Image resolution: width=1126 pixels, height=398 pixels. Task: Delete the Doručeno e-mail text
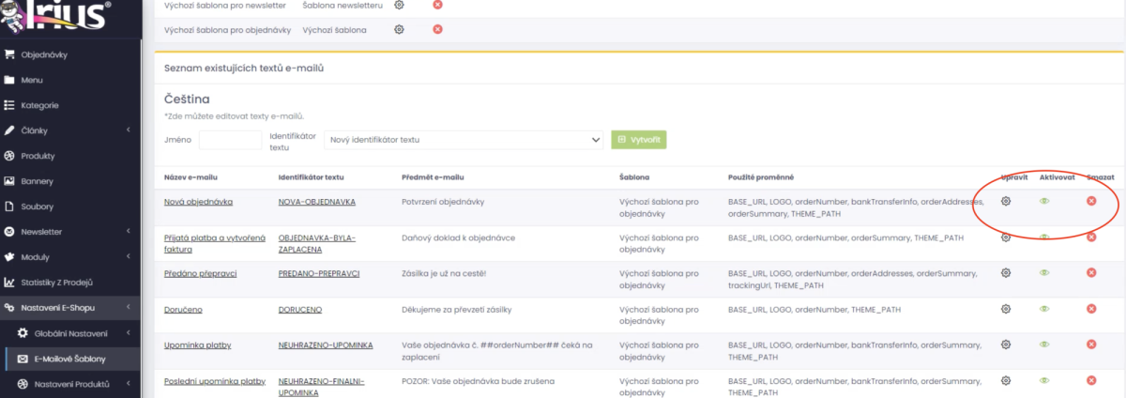1091,308
